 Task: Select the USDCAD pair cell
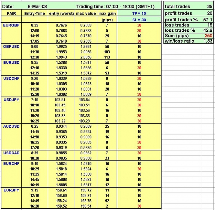point(11,153)
